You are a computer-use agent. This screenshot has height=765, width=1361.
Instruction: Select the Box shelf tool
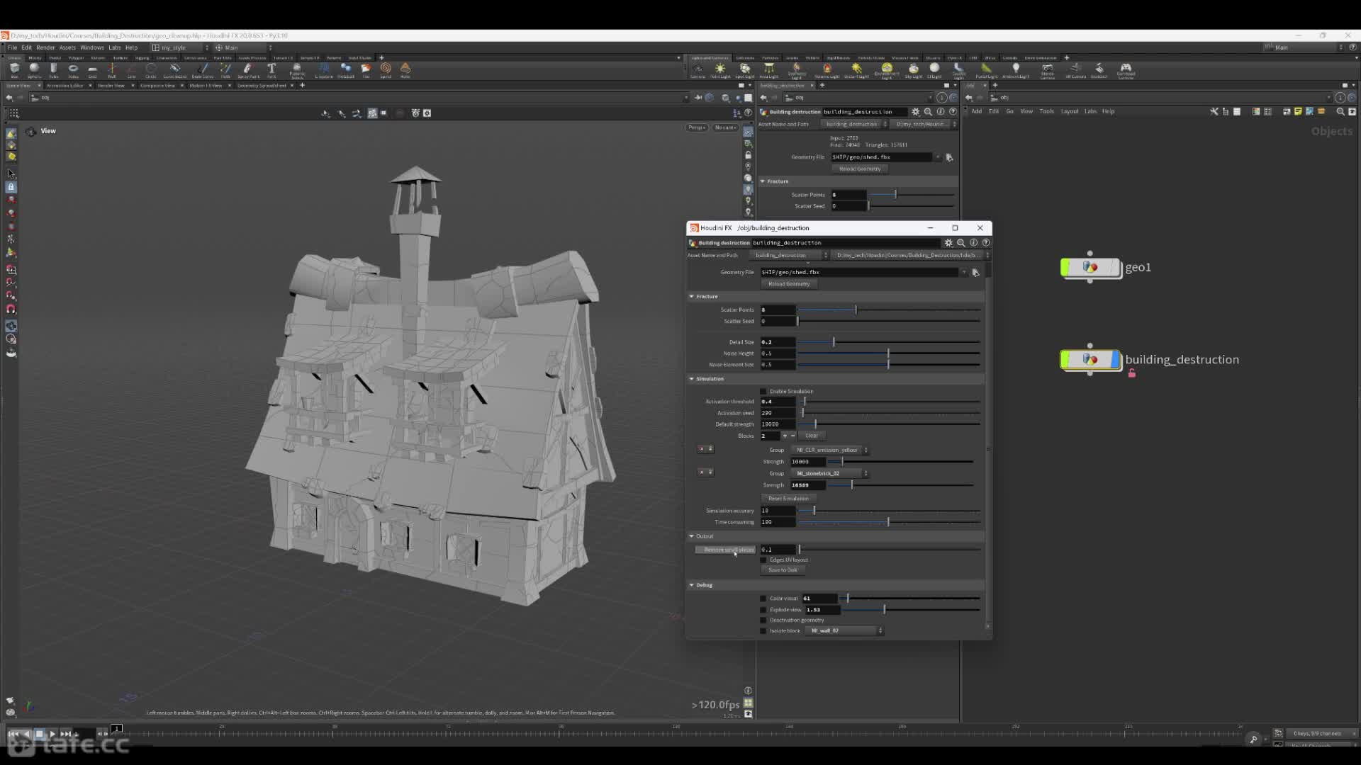point(14,70)
